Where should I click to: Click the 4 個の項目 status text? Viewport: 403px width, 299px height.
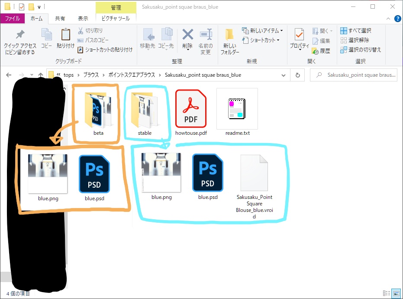click(x=18, y=293)
